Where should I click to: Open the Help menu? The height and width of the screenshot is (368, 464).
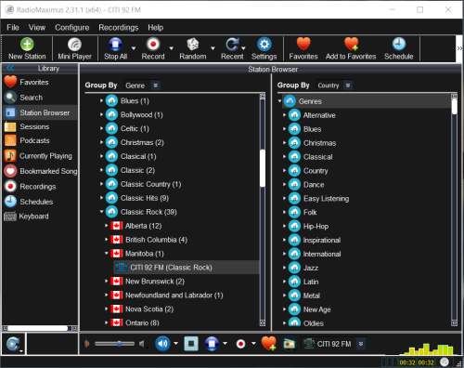coord(155,28)
